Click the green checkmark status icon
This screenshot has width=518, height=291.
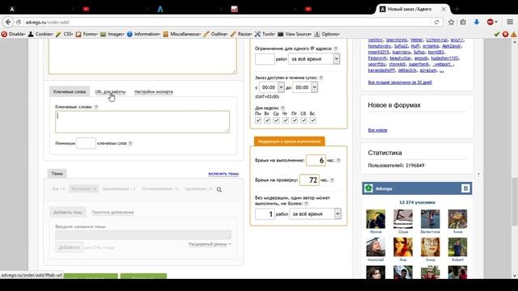pyautogui.click(x=497, y=34)
